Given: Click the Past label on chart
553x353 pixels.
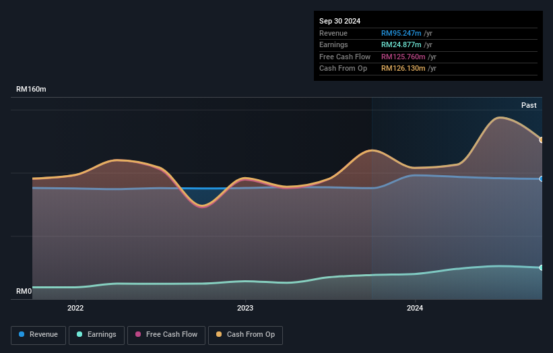Looking at the screenshot, I should (529, 105).
